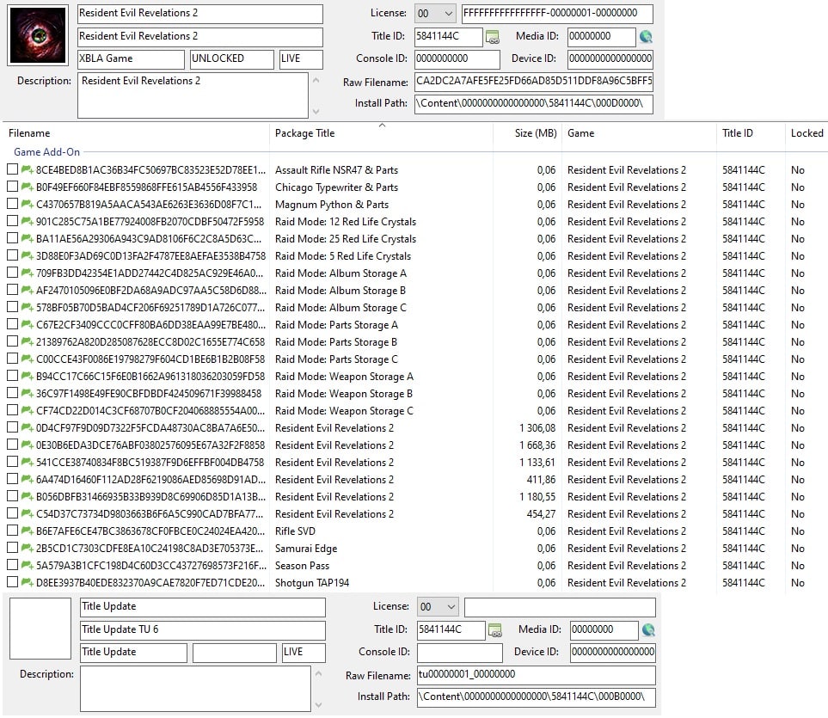Click the Title ID lookup icon in top panel
Image resolution: width=828 pixels, height=718 pixels.
point(492,37)
